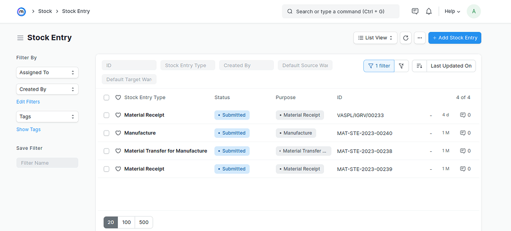Go to Stock breadcrumb
The width and height of the screenshot is (511, 231).
pos(45,11)
